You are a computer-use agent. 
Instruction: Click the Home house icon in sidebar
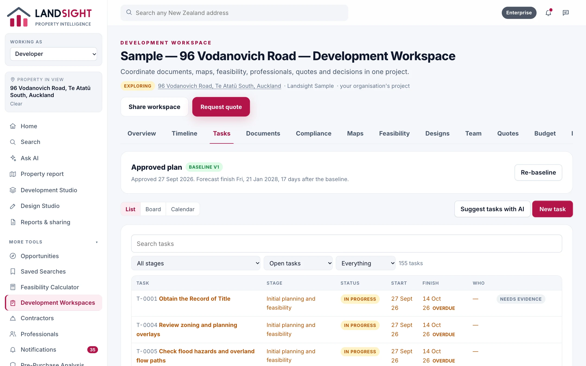(x=13, y=126)
